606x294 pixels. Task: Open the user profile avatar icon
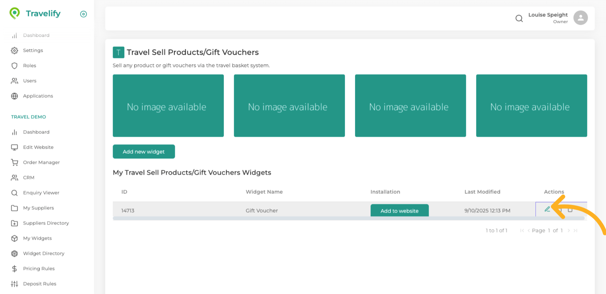580,18
